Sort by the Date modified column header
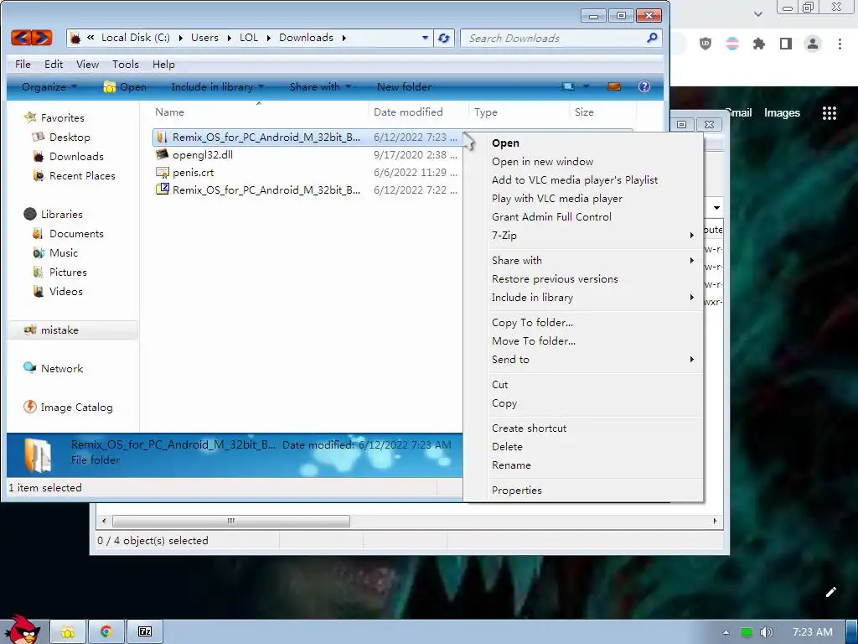The image size is (858, 644). (x=408, y=112)
